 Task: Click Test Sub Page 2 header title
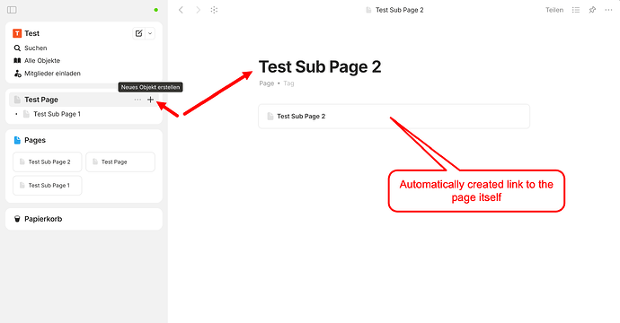(399, 10)
